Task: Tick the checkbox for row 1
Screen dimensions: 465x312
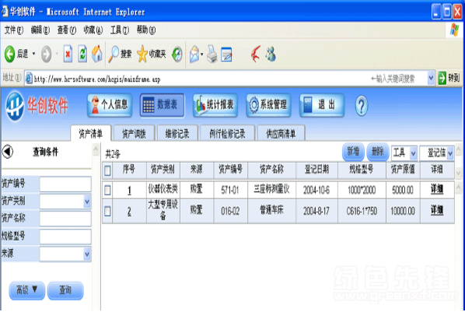Action: (x=107, y=190)
